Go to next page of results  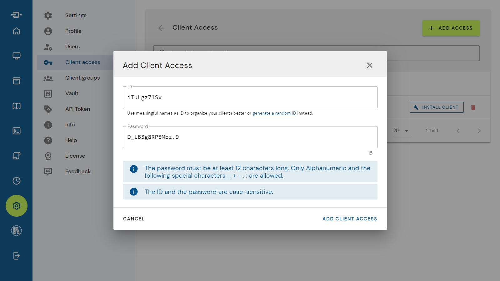(479, 131)
